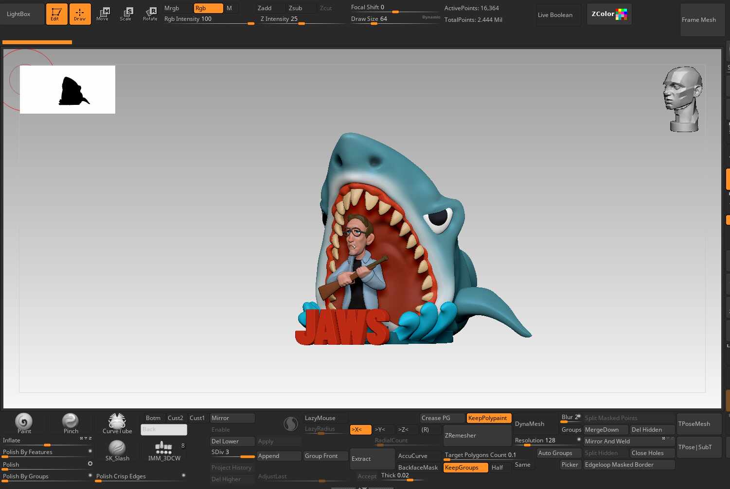Pick the Rotate tool
The height and width of the screenshot is (489, 730).
tap(150, 14)
